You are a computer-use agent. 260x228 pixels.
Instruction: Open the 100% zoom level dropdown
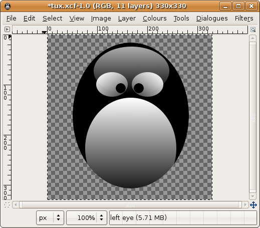click(102, 217)
